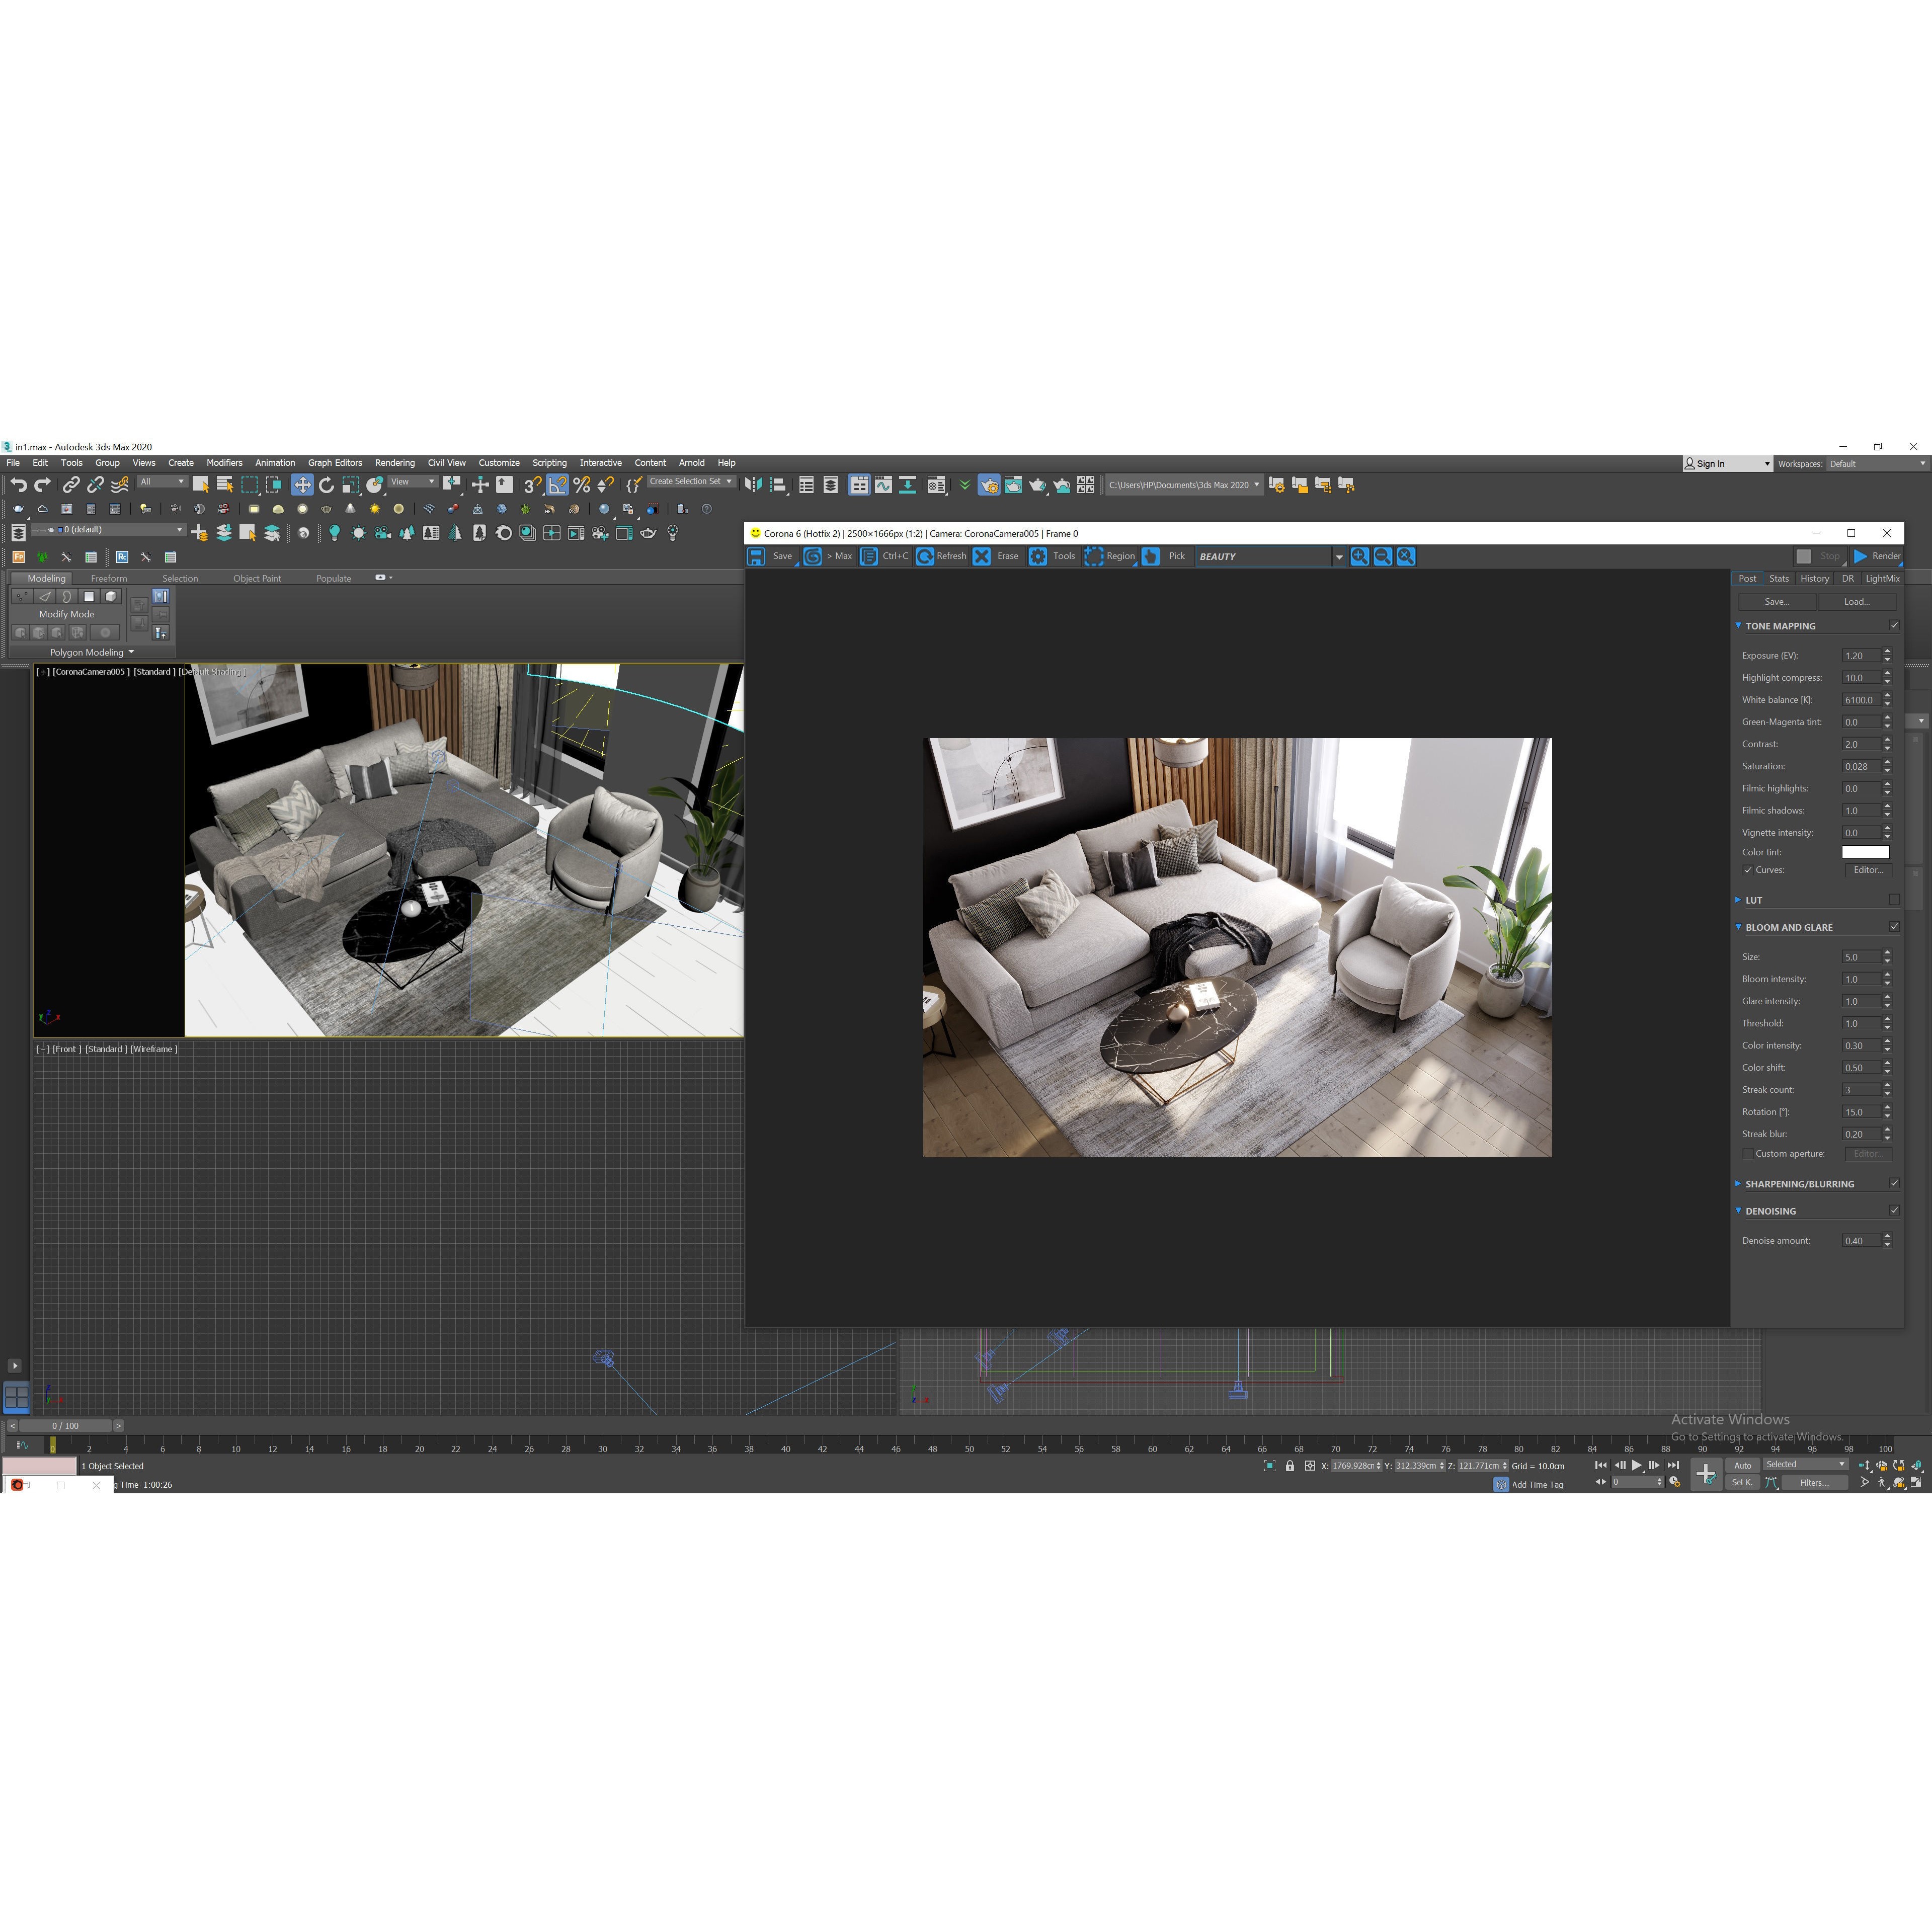The width and height of the screenshot is (1932, 1932).
Task: Open the BEAUTY render element dropdown
Action: 1340,557
